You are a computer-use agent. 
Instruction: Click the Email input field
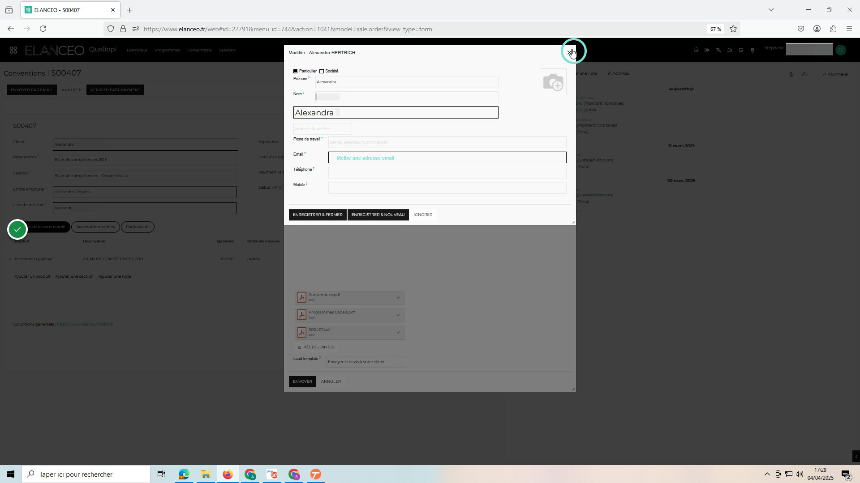pyautogui.click(x=447, y=157)
